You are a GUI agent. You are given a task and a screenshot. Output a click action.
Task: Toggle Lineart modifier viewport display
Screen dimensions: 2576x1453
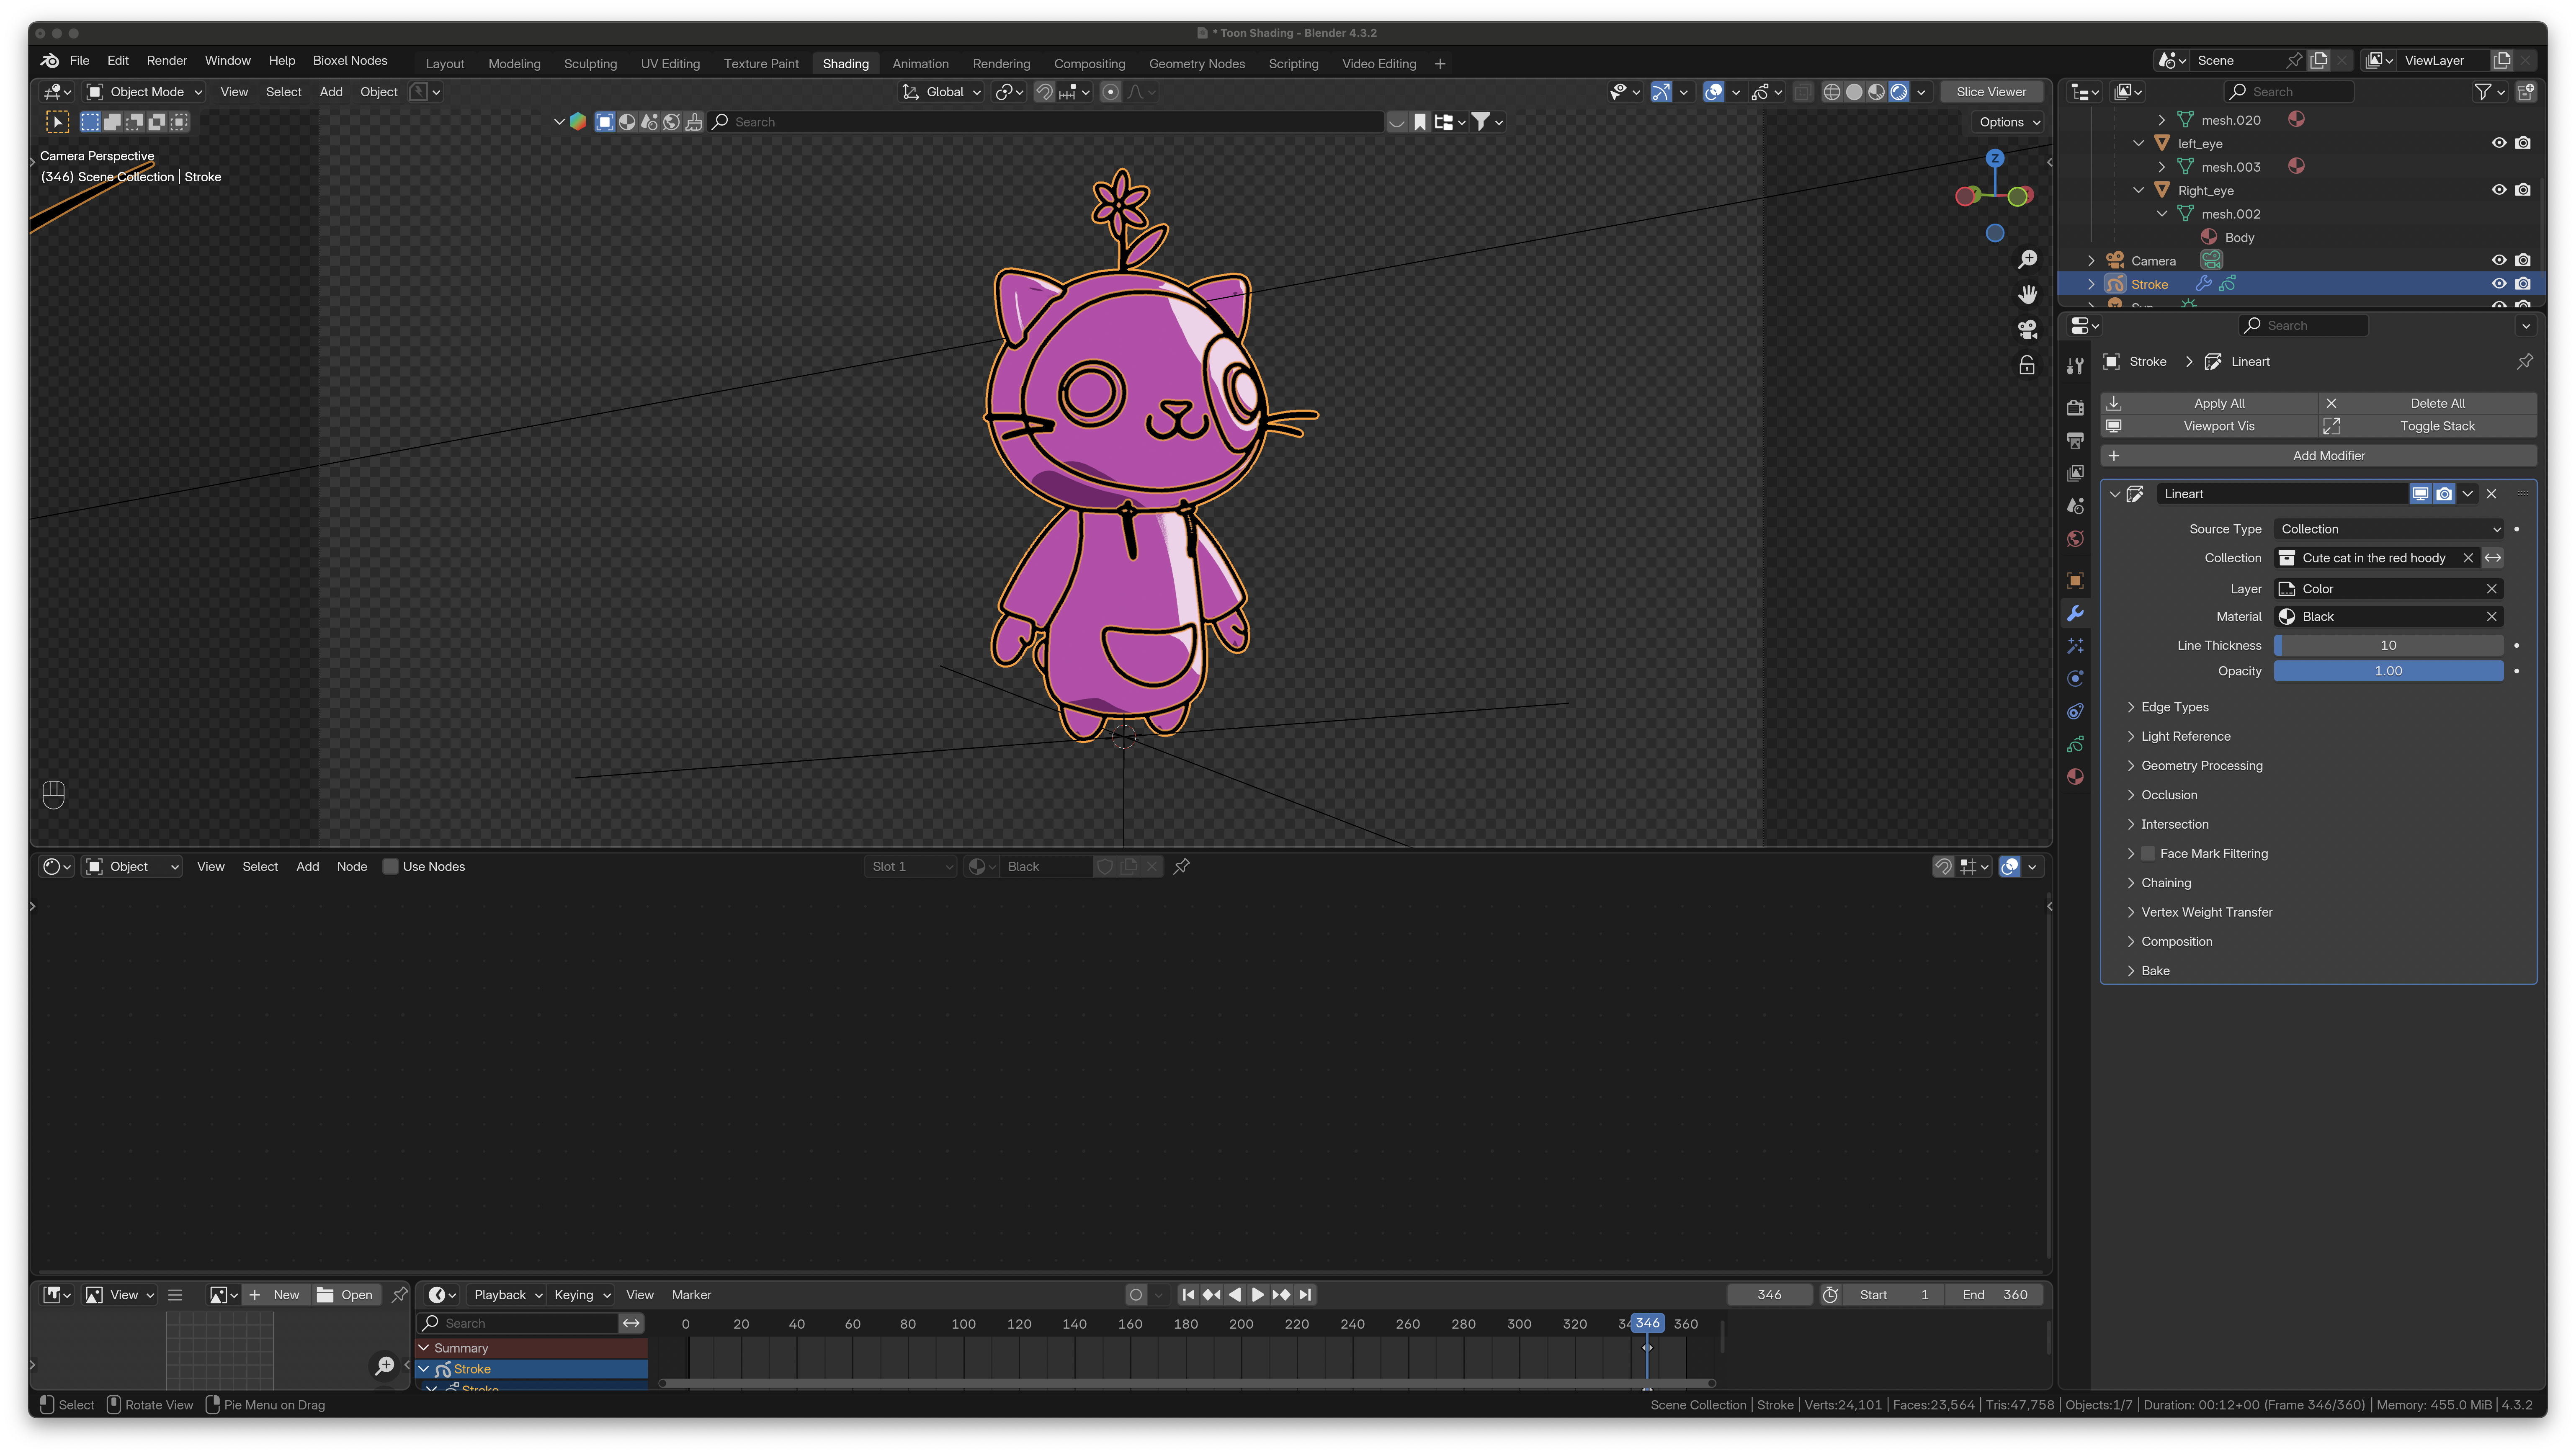click(2420, 494)
